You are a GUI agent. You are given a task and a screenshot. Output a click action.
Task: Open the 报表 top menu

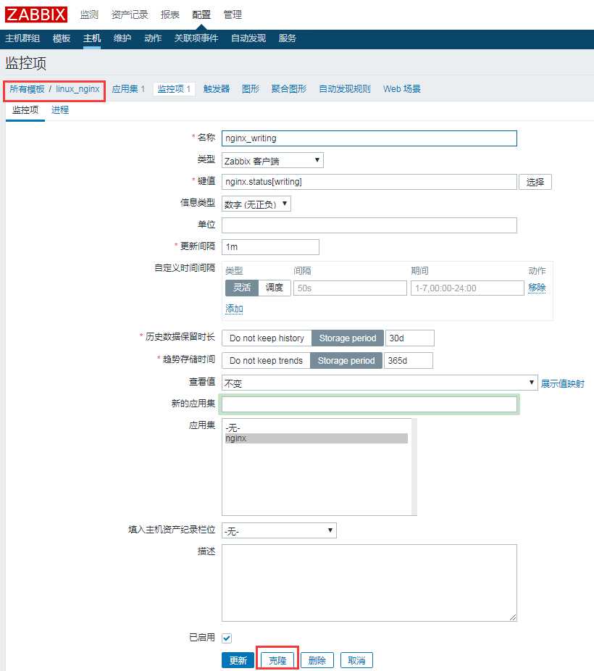coord(170,15)
